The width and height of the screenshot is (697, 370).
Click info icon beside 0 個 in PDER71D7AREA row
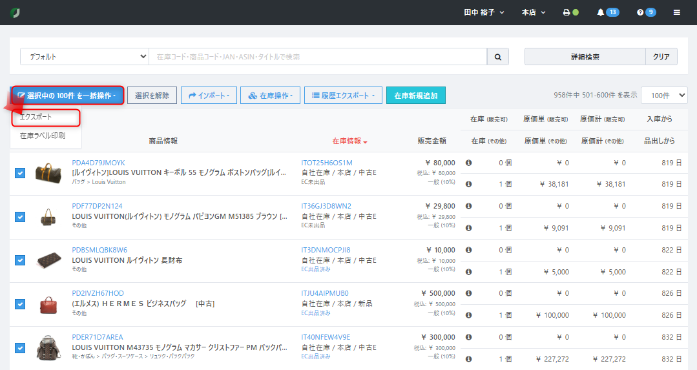468,337
